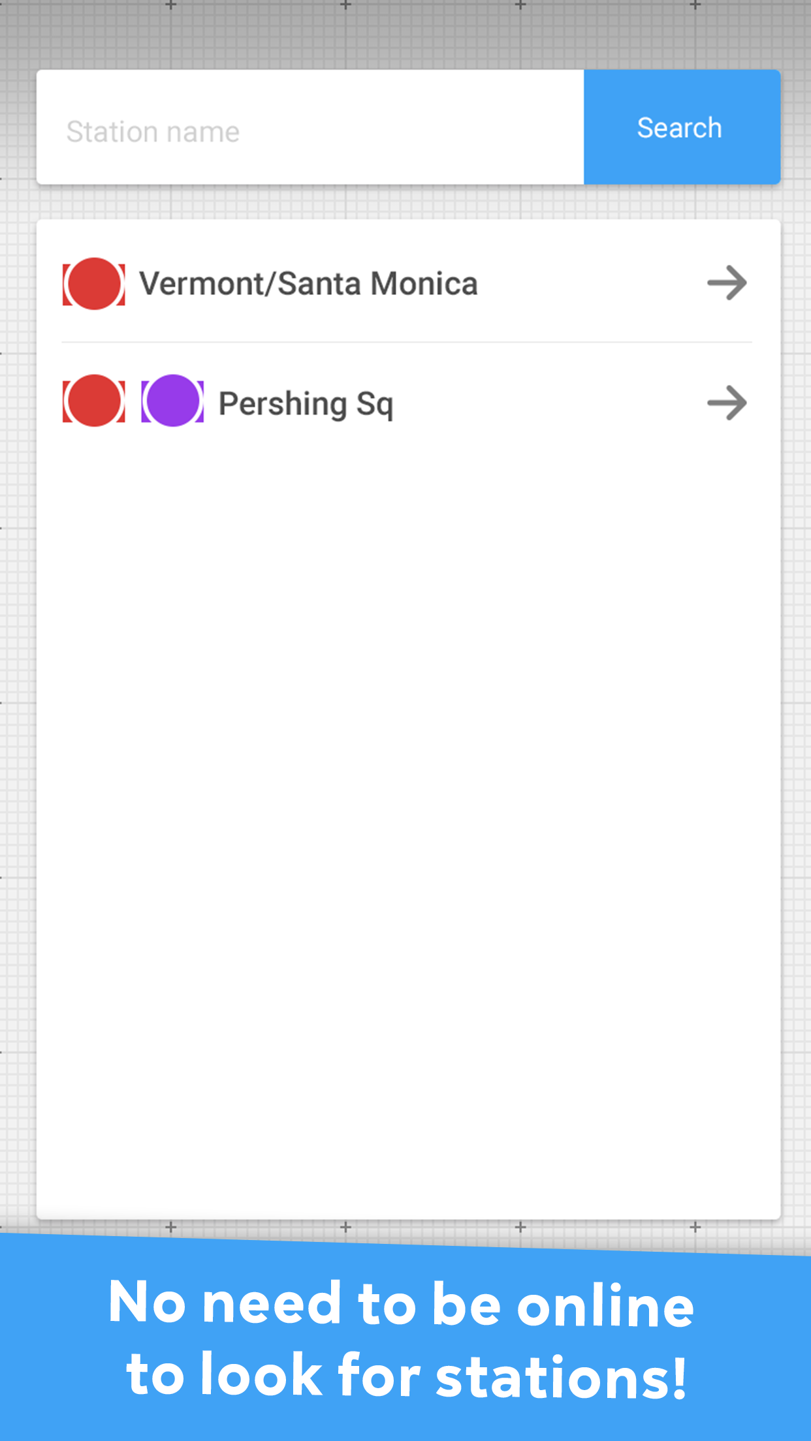
Task: Select the Purple Line icon beside Pershing Sq
Action: (x=172, y=403)
